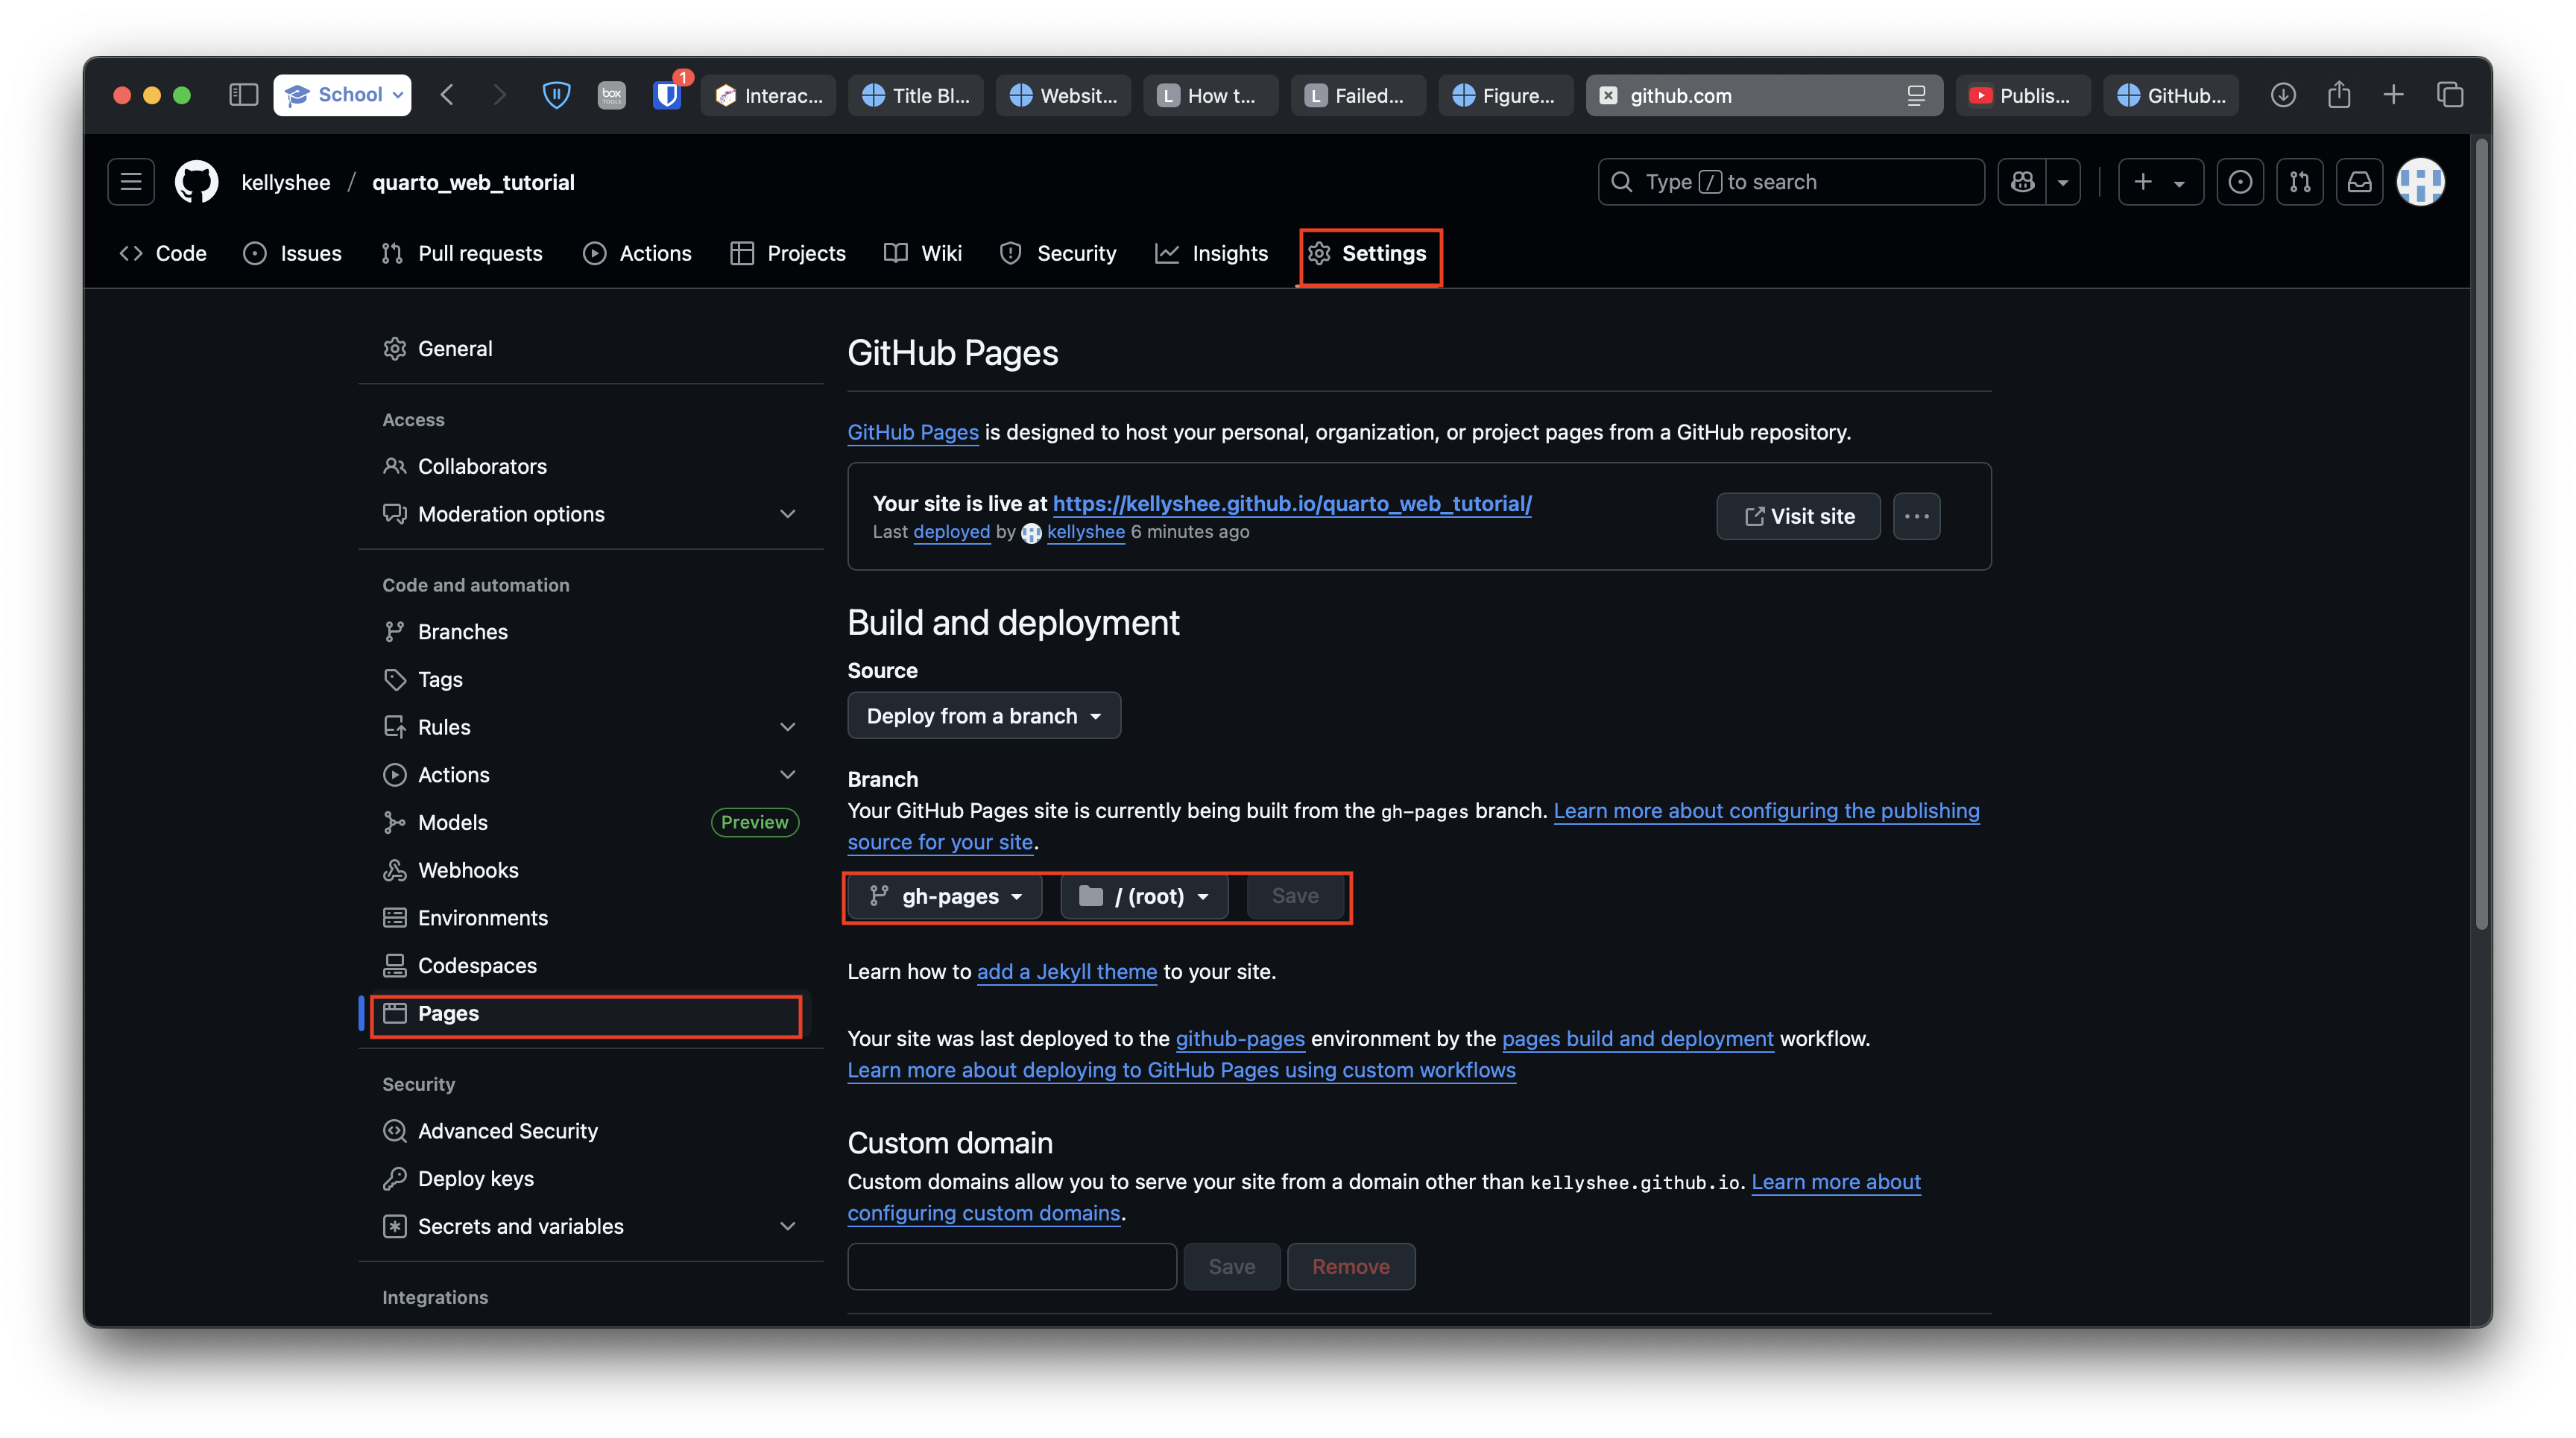2576x1438 pixels.
Task: Open the three-dots menu beside Visit site
Action: coord(1917,516)
